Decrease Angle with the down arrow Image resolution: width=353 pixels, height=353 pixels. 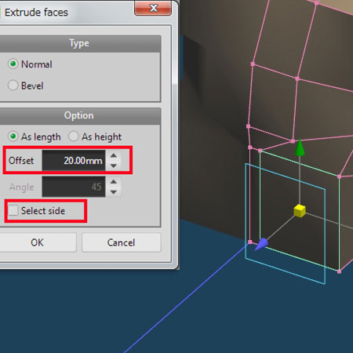click(x=113, y=192)
